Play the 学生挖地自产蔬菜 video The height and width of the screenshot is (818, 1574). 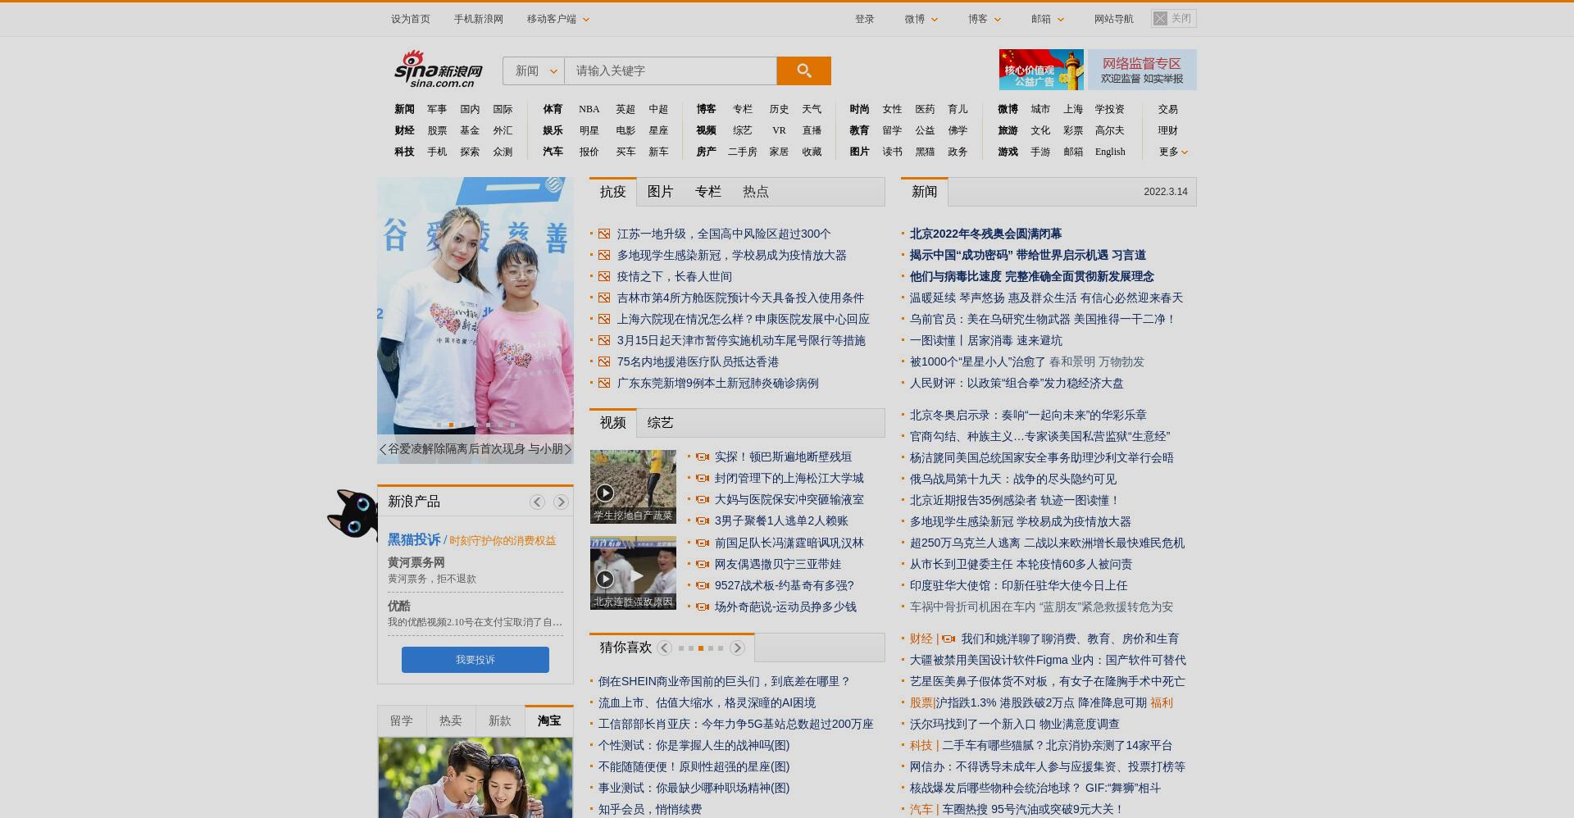tap(633, 486)
